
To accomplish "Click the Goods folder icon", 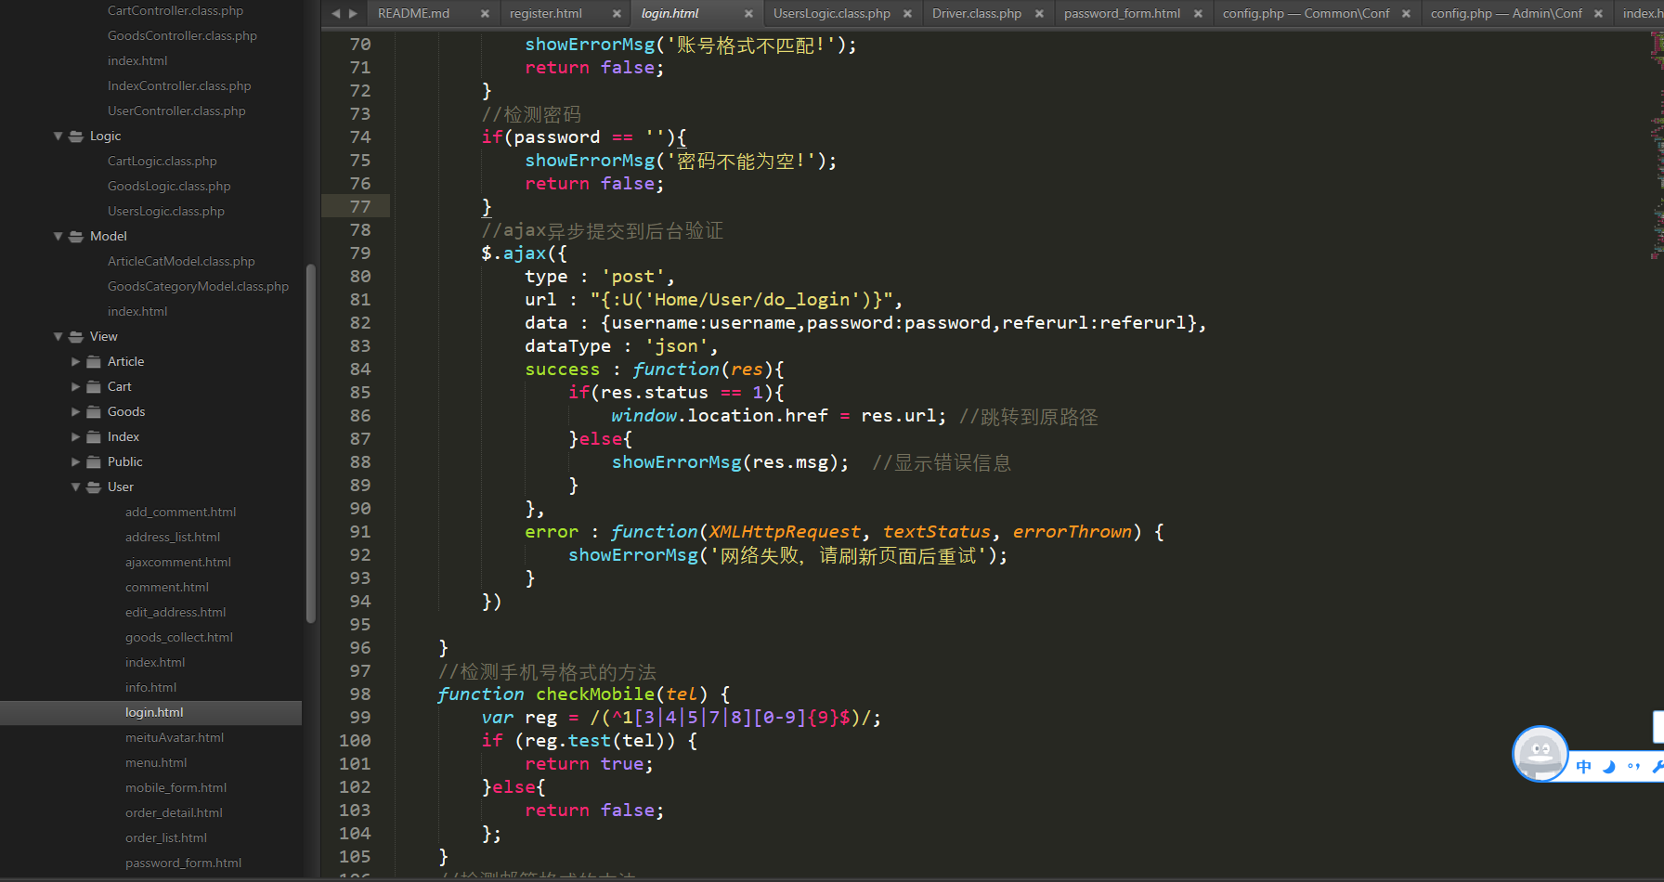I will click(94, 411).
